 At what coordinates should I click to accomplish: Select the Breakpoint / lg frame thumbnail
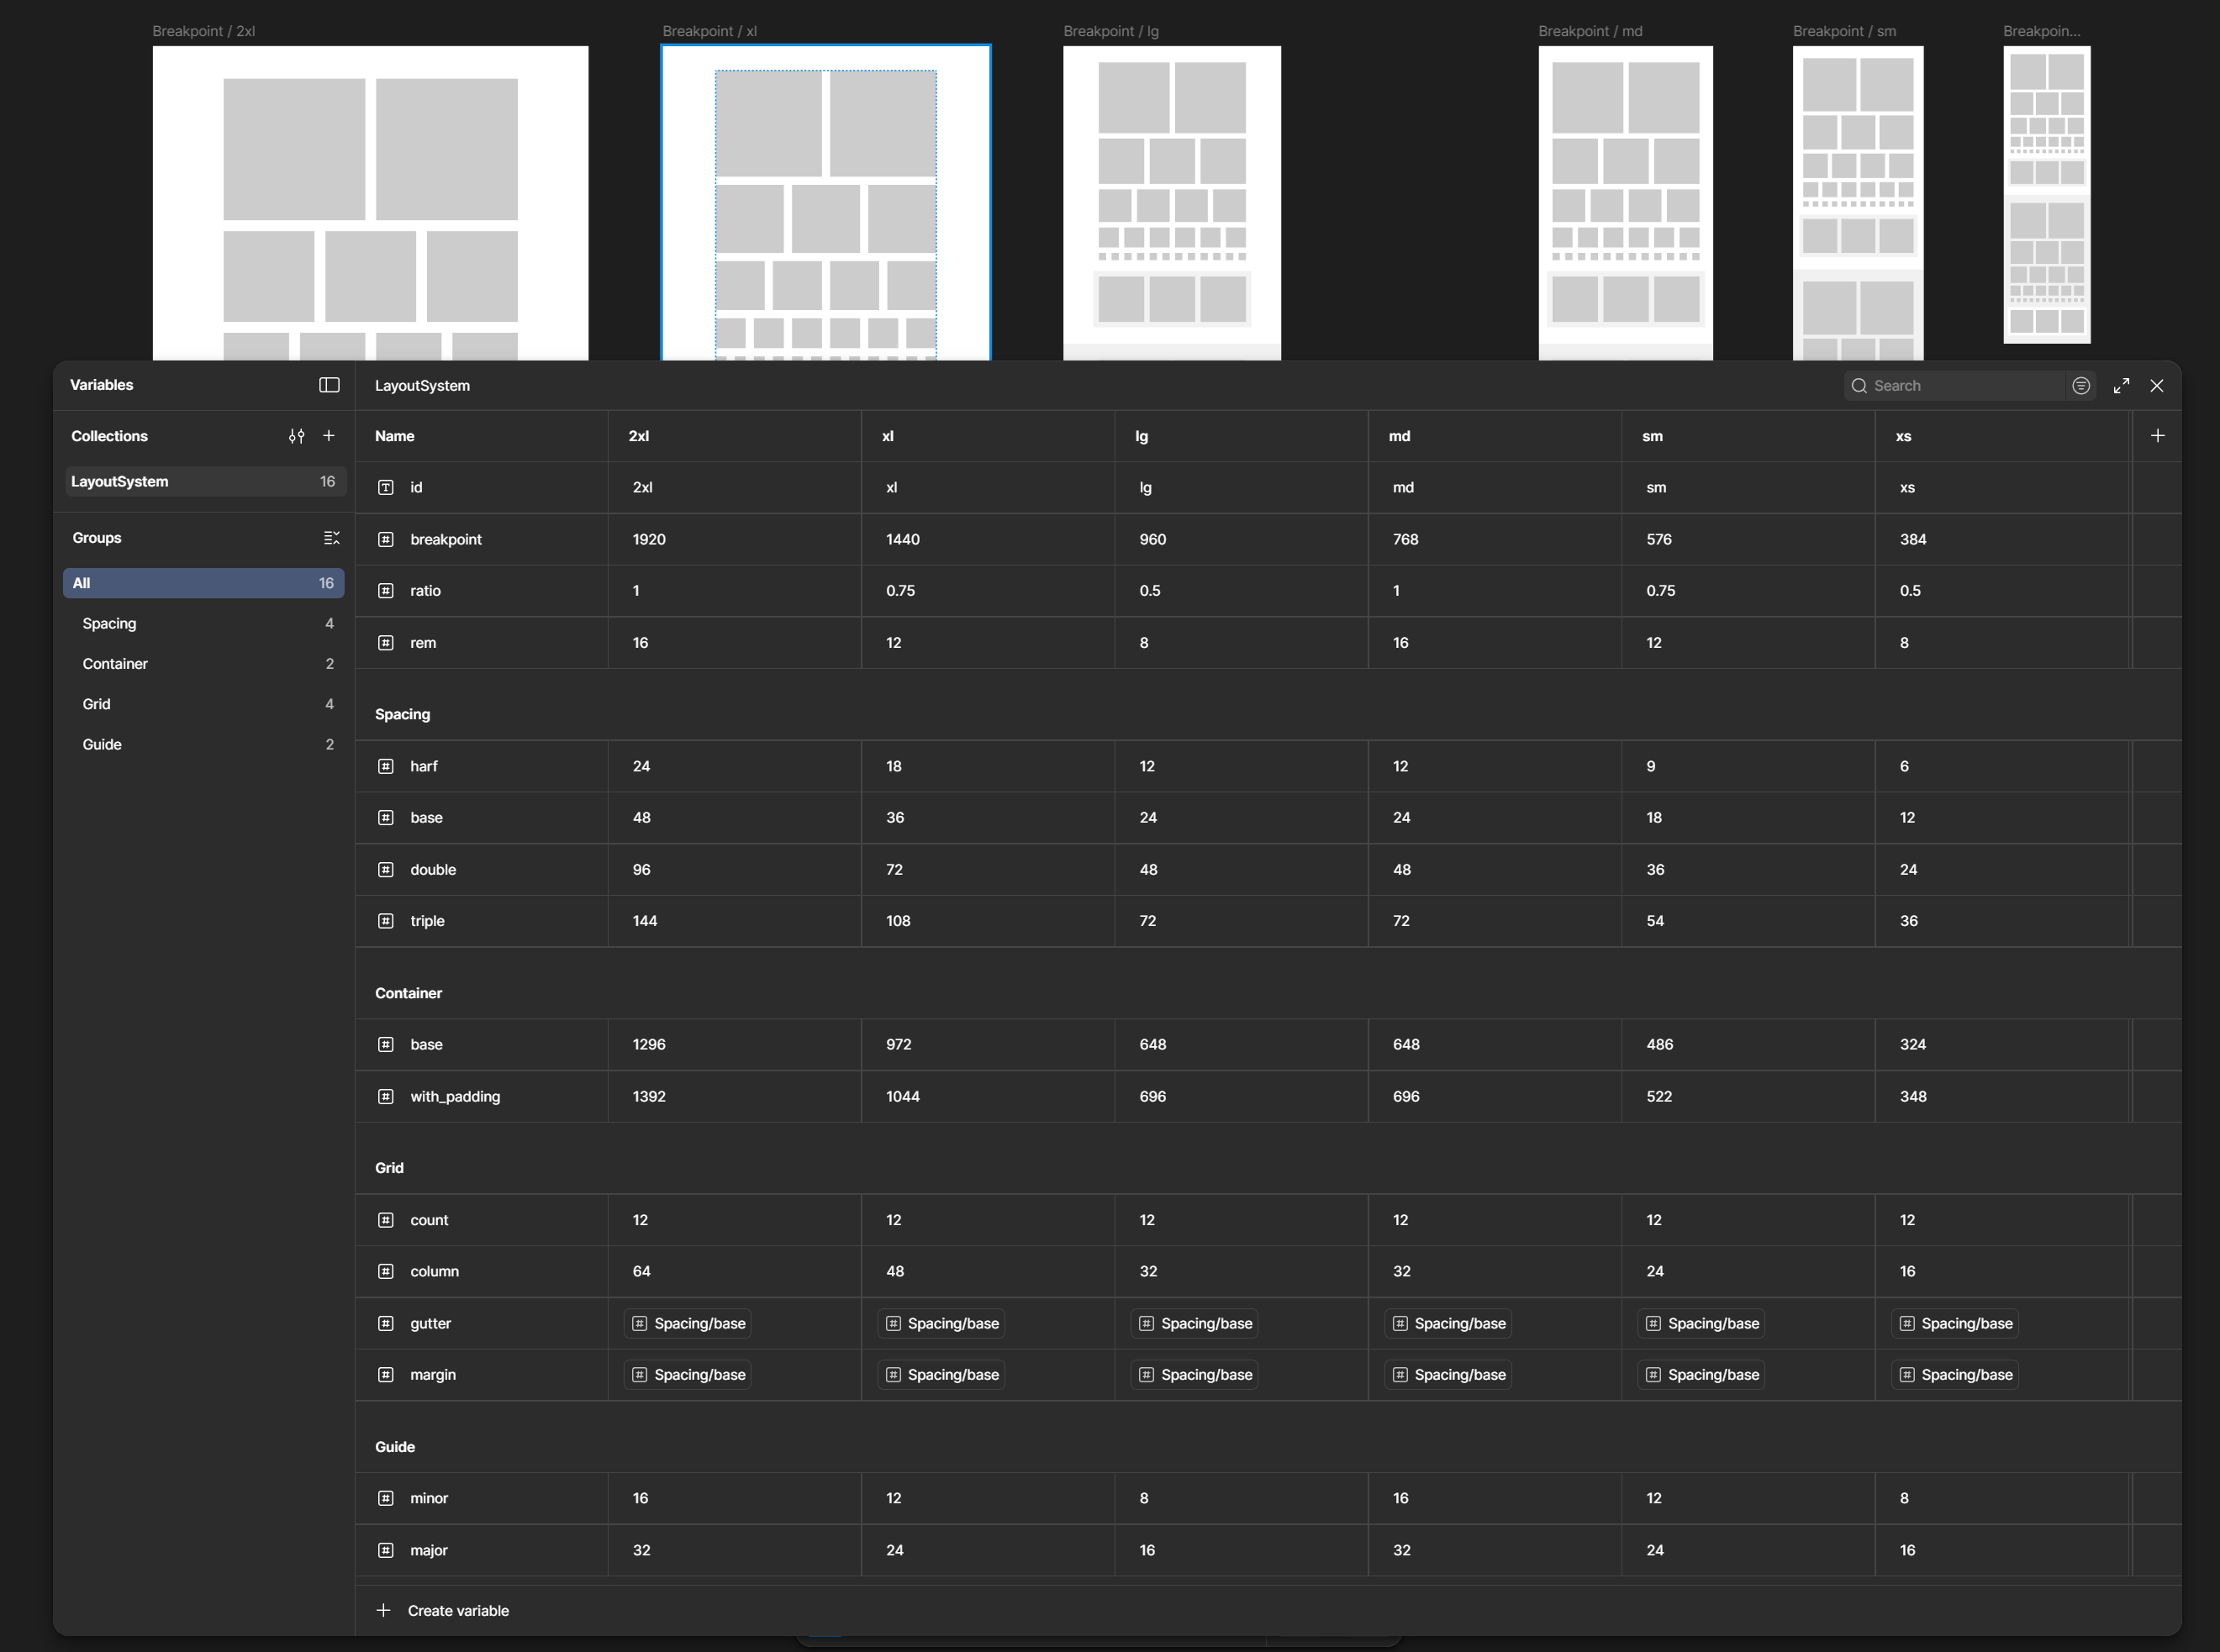1172,202
